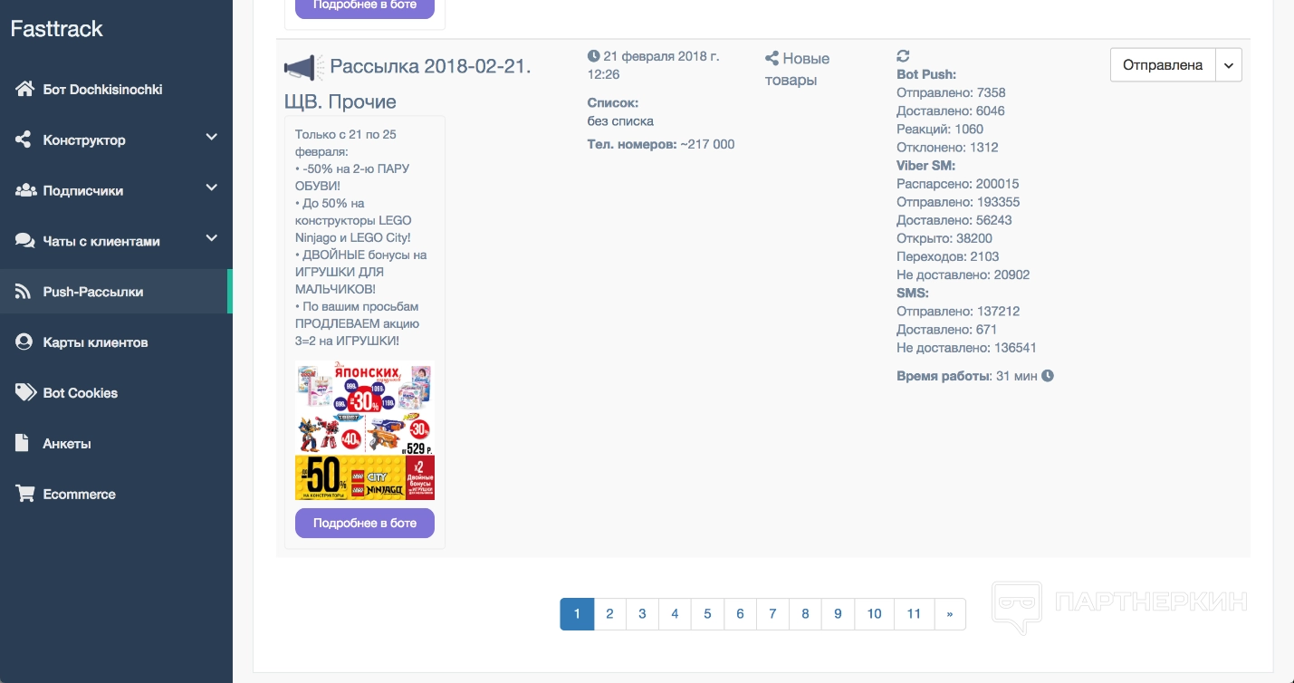Click the Переходов: 2103 stat line
Viewport: 1294px width, 683px height.
coord(948,256)
